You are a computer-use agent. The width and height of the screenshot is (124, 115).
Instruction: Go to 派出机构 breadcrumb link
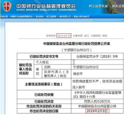(40, 16)
